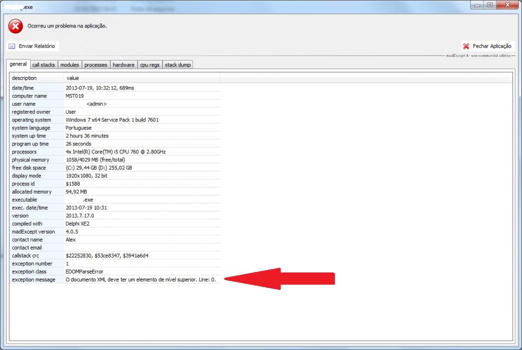Select the contact email label
Screen dimensions: 522x350
27,247
